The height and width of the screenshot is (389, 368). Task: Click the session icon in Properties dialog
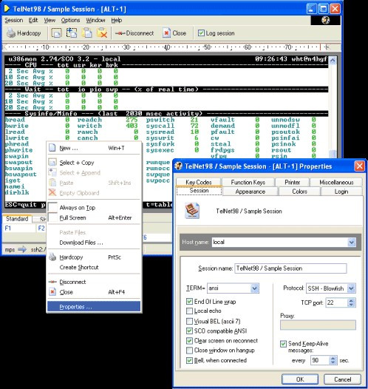192,211
